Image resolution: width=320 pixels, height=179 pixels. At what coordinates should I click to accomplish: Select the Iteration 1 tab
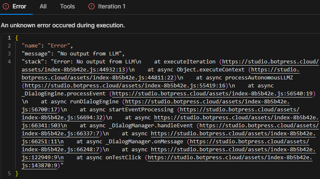pos(112,7)
